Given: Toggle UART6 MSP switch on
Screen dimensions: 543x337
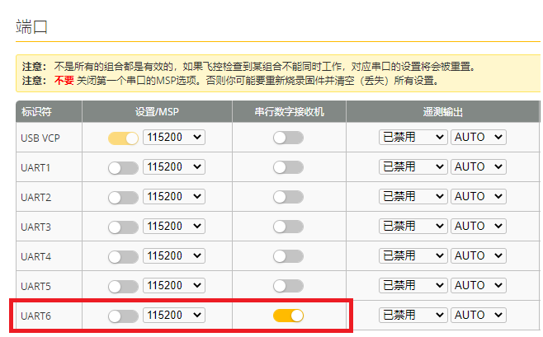Looking at the screenshot, I should point(123,316).
